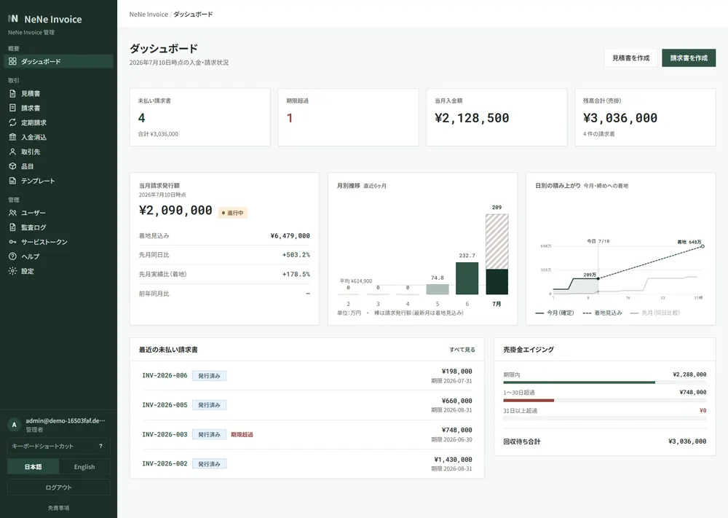The height and width of the screenshot is (518, 728).
Task: Open 設定 in the sidebar
Action: click(x=58, y=271)
